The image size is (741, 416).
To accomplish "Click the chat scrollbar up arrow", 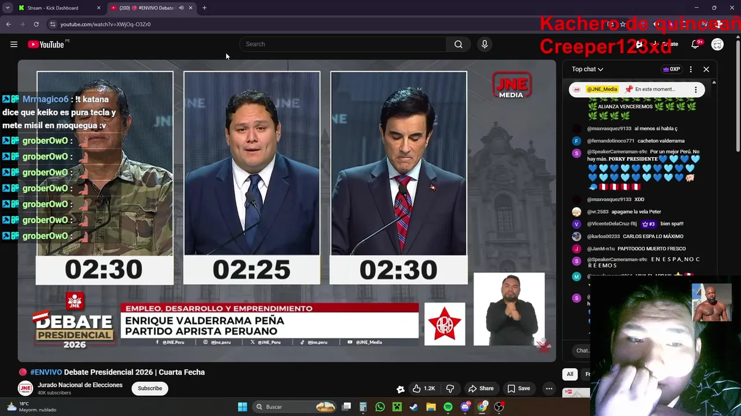I will click(714, 83).
